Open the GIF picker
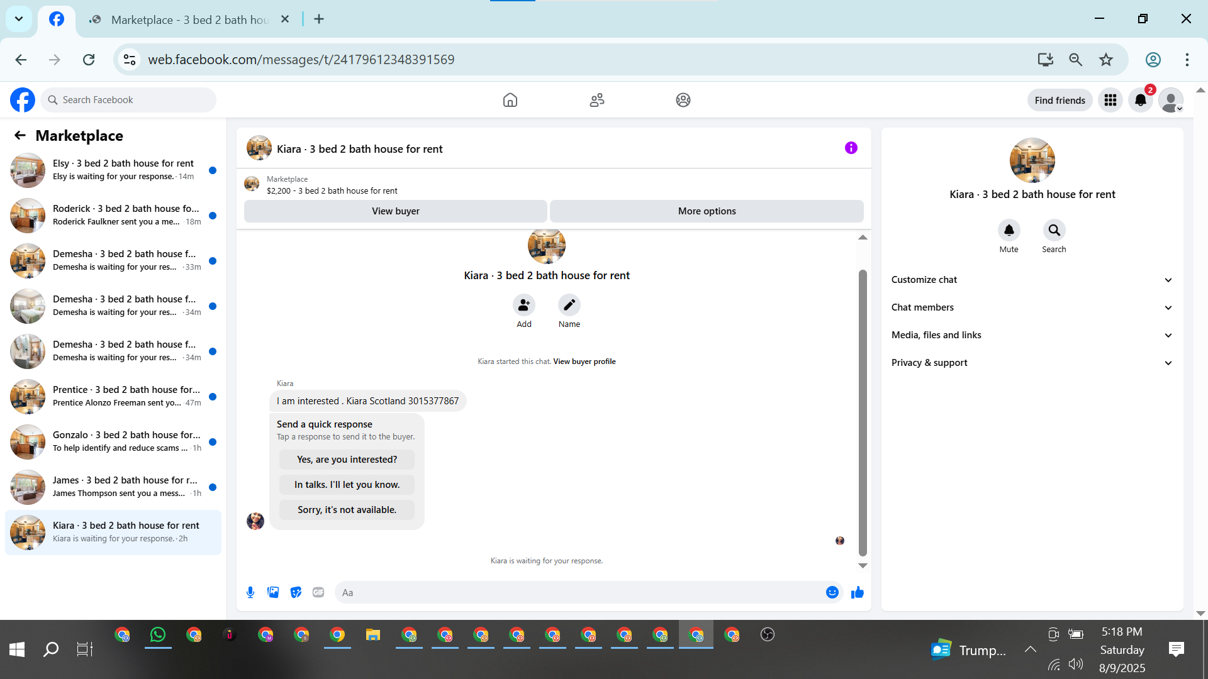The width and height of the screenshot is (1208, 679). [x=318, y=592]
